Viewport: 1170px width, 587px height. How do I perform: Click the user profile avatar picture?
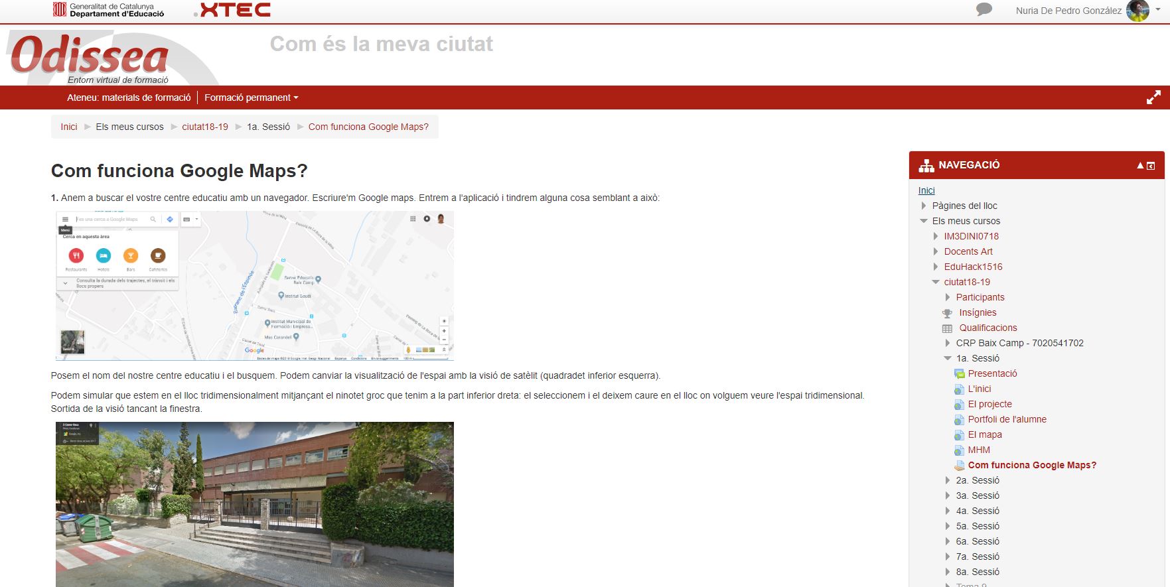pyautogui.click(x=1137, y=11)
